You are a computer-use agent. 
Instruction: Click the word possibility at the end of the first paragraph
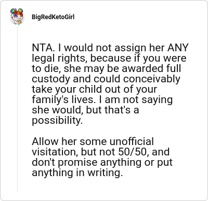(x=57, y=121)
